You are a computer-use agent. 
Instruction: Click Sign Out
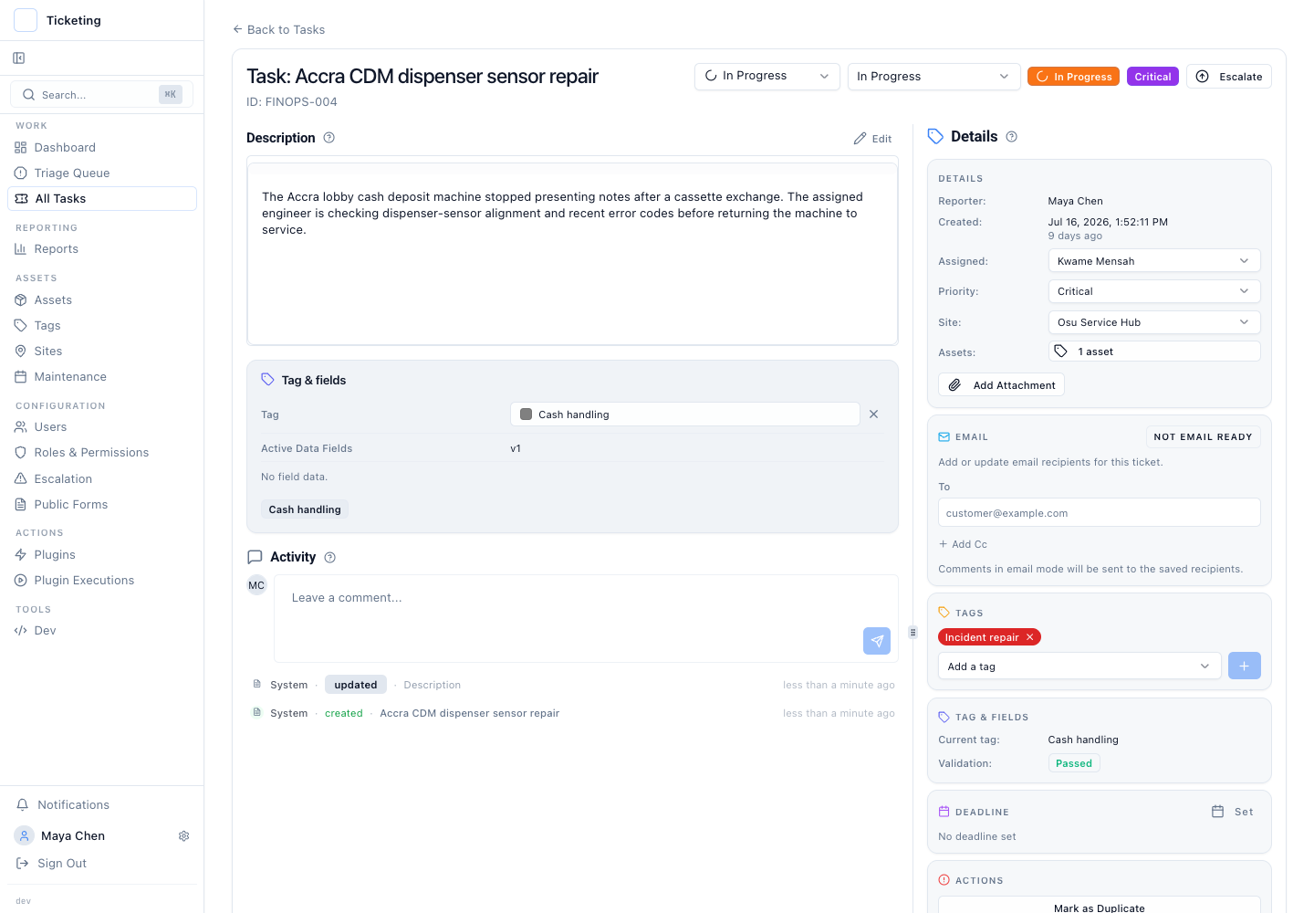pos(62,863)
